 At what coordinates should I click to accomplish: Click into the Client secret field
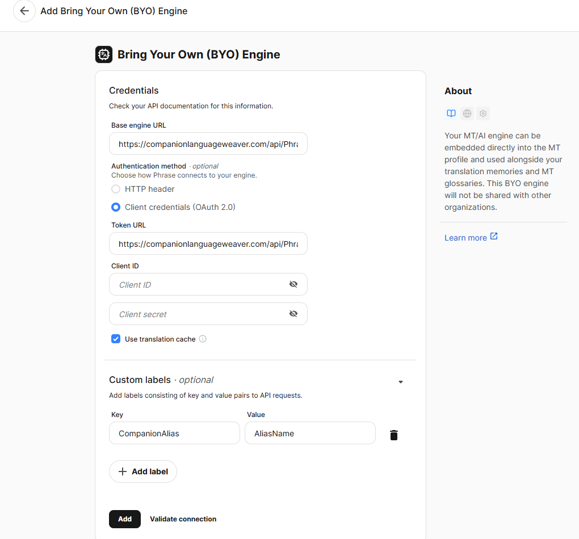click(x=208, y=314)
